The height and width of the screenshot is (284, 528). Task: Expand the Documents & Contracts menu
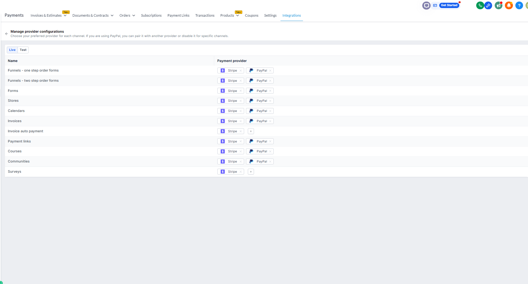tap(93, 15)
